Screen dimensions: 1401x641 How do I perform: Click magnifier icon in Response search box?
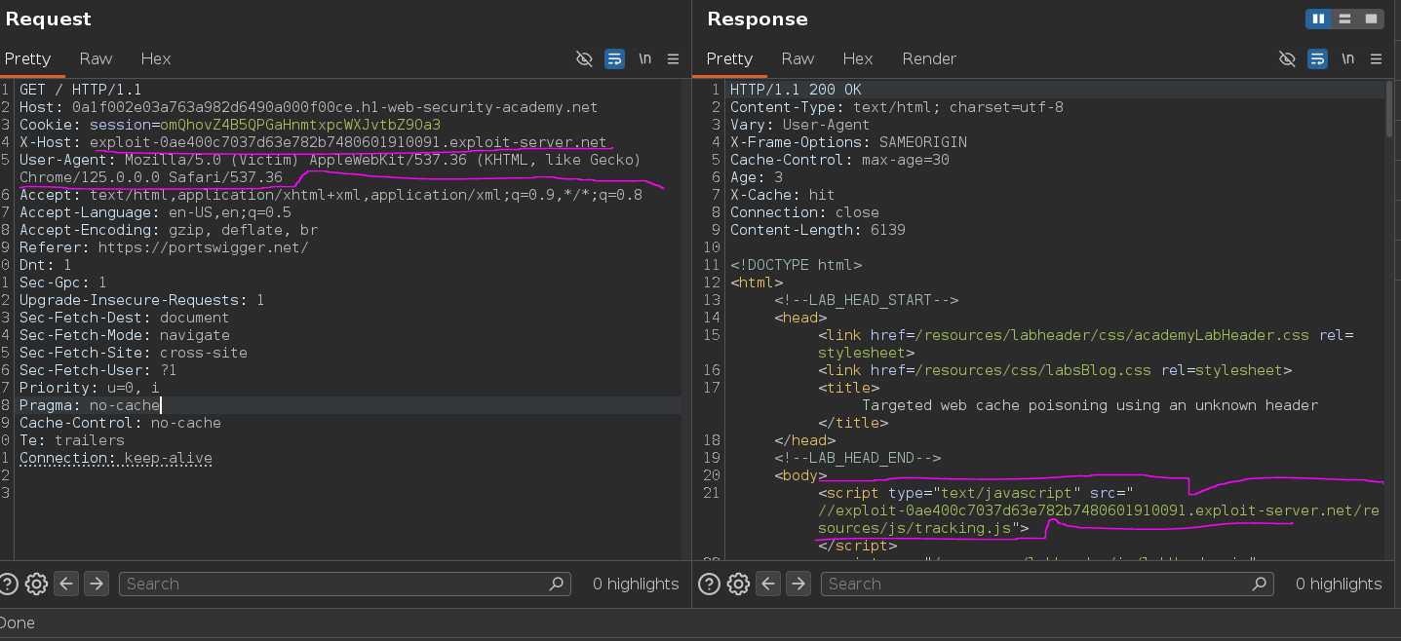click(x=1260, y=584)
